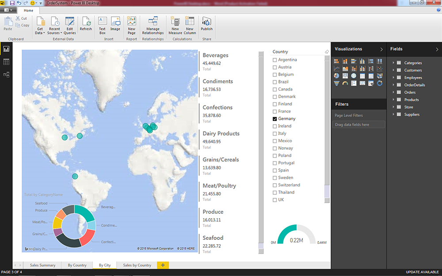Open the Home ribbon tab
Screen dimensions: 442x276
tap(28, 11)
